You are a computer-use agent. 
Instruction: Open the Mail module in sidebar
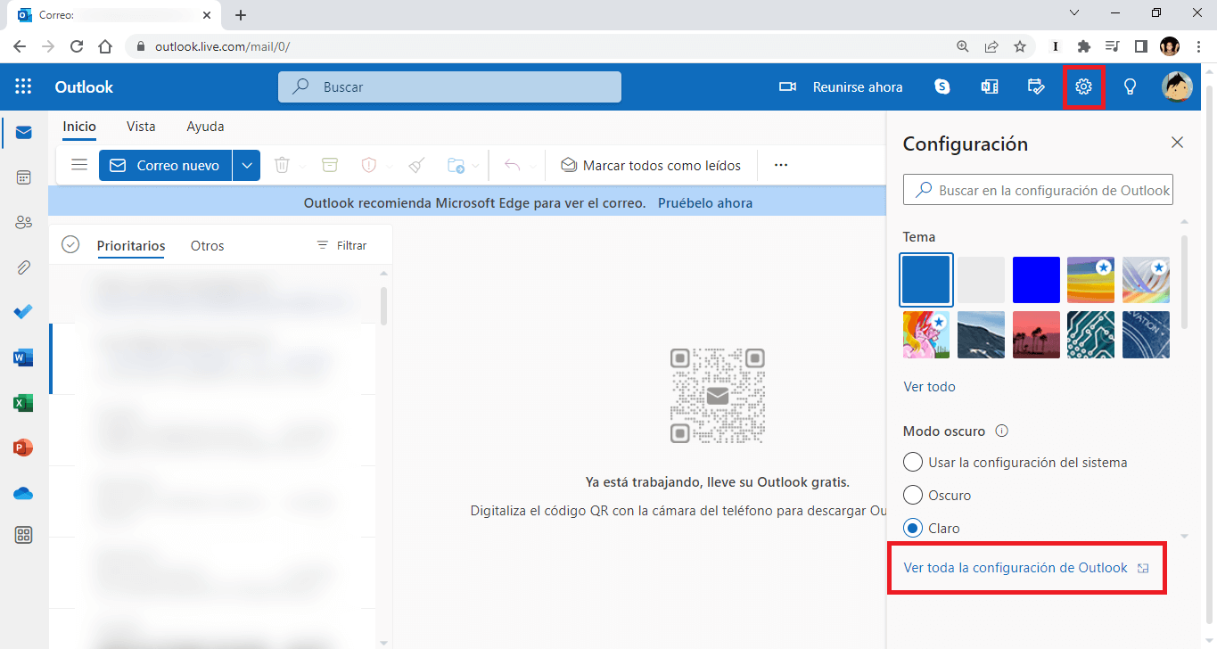tap(24, 133)
